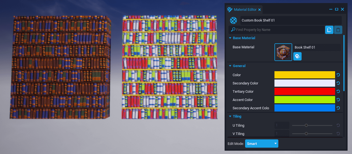Click the paste properties clipboard icon

(338, 30)
